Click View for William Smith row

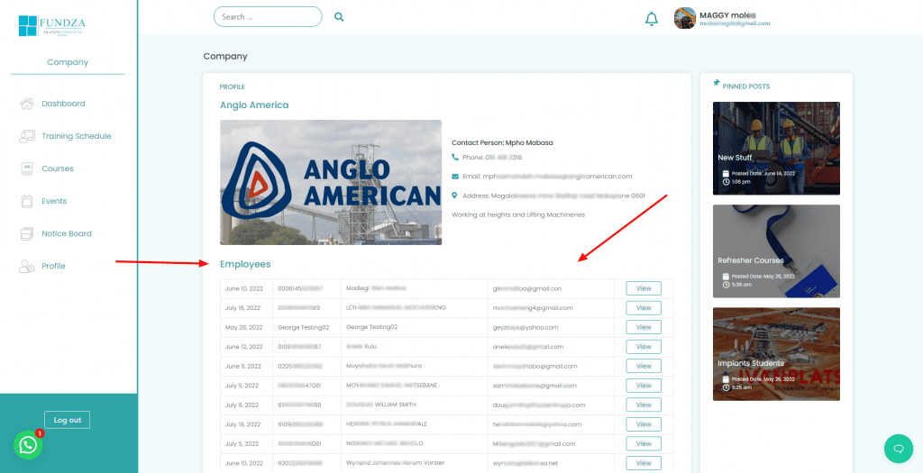pos(644,405)
